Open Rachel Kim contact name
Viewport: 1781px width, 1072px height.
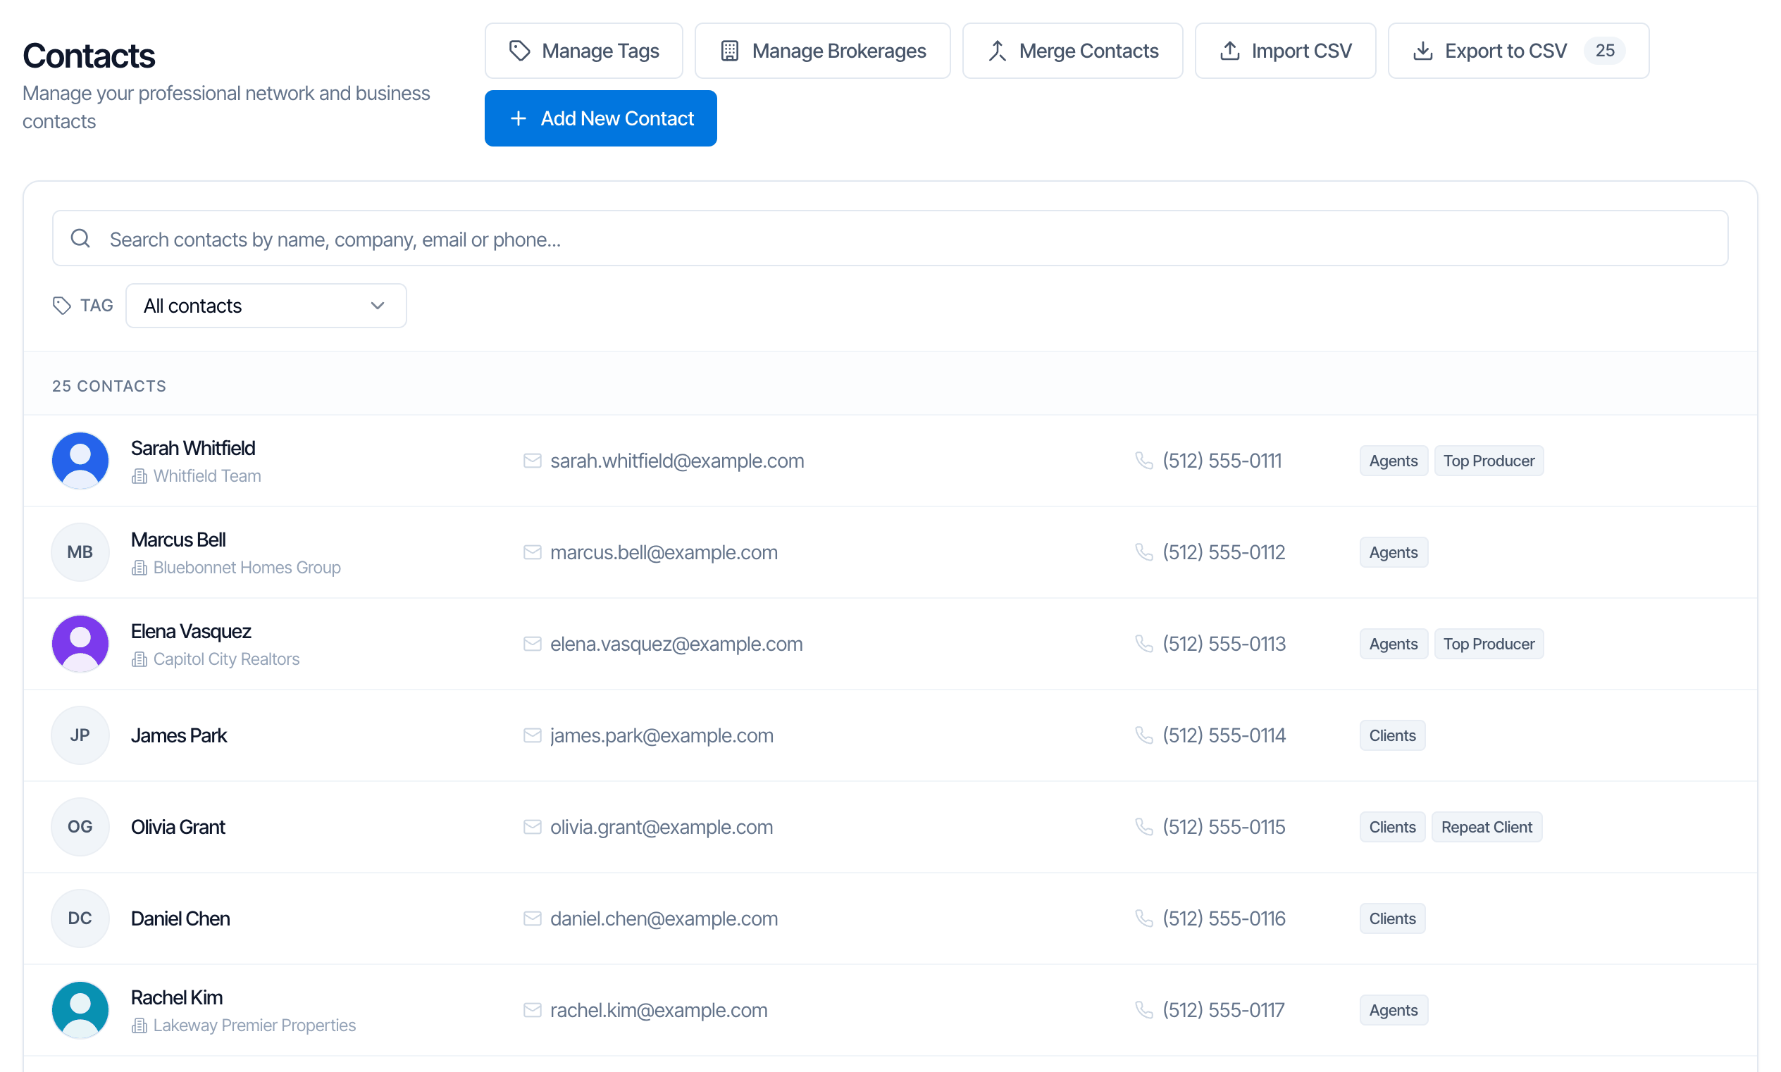176,997
